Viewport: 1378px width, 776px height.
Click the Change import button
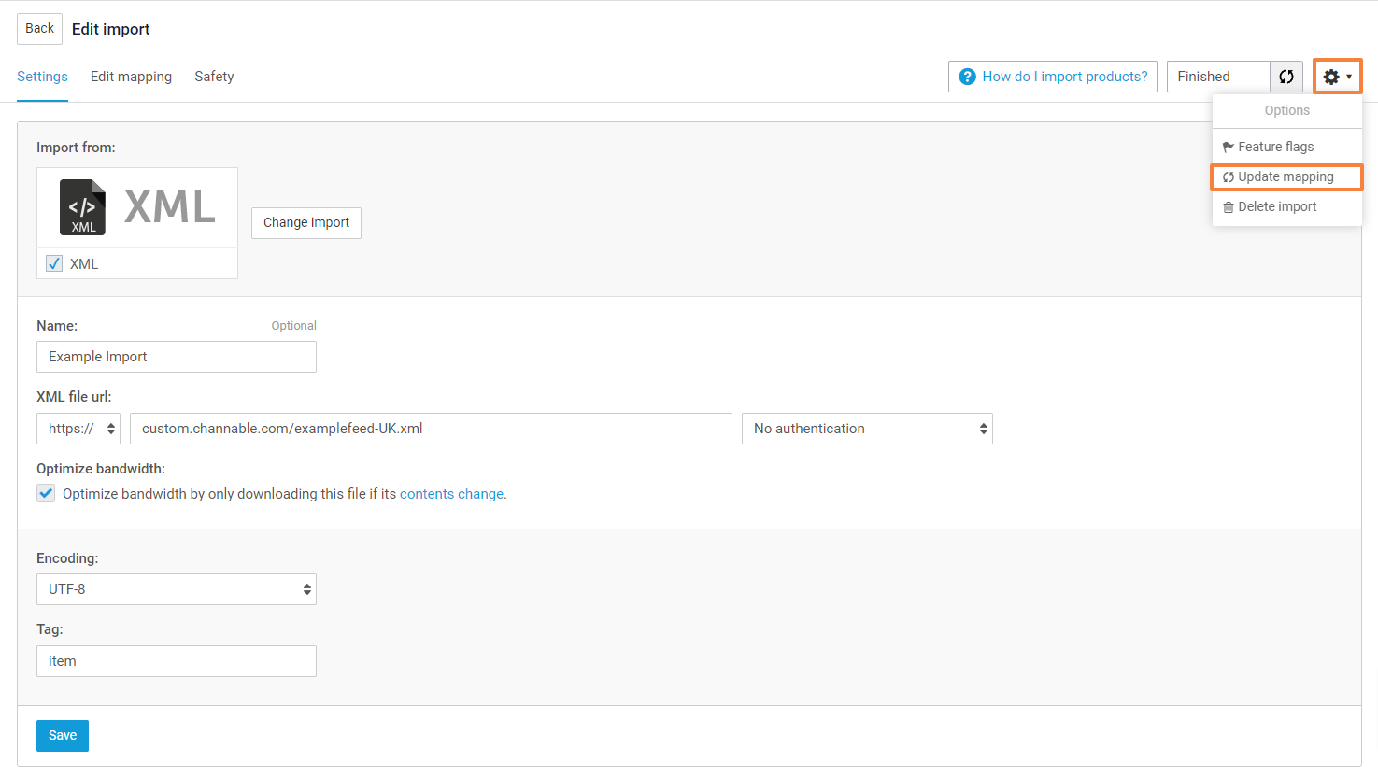pos(306,223)
